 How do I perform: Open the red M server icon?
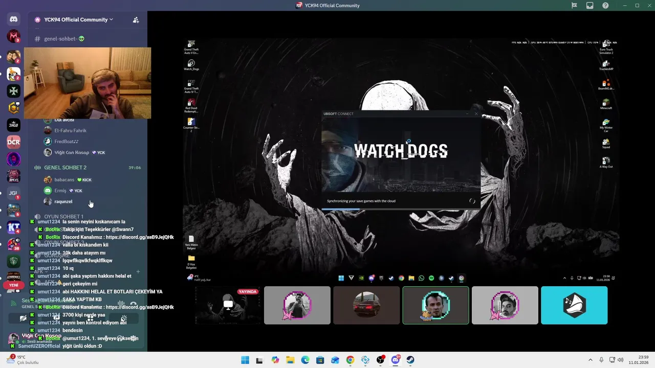(14, 37)
